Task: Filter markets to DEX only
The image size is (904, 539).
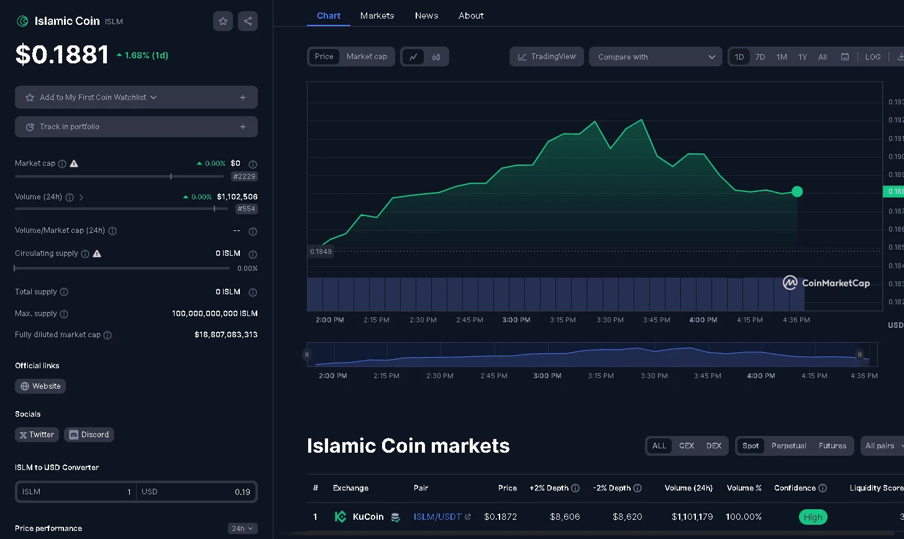Action: [x=714, y=446]
